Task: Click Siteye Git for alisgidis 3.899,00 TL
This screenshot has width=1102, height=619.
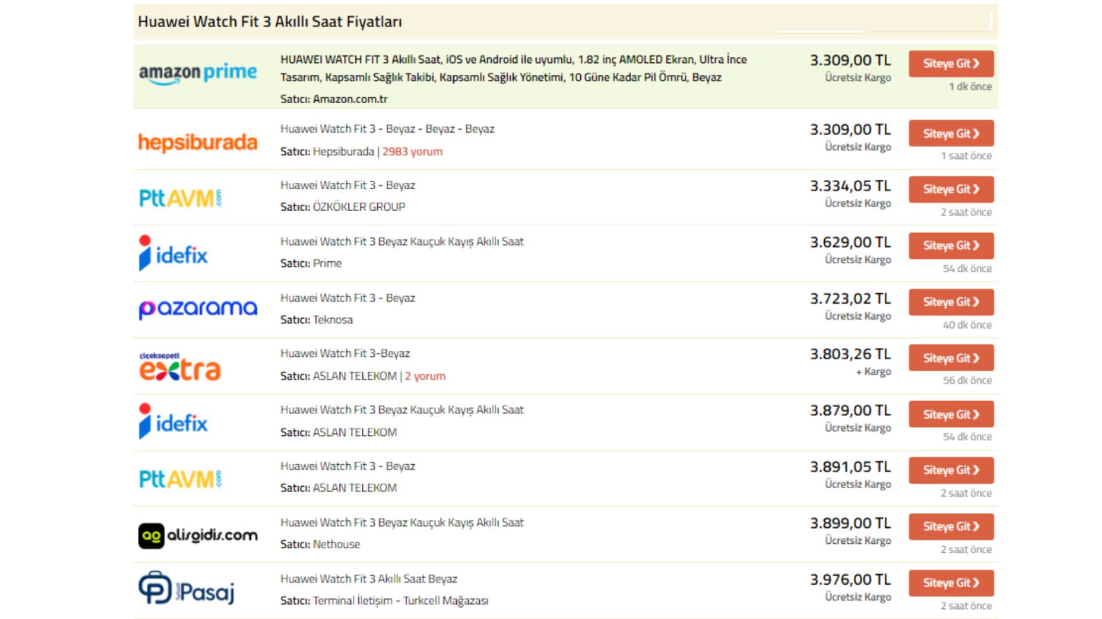Action: 951,526
